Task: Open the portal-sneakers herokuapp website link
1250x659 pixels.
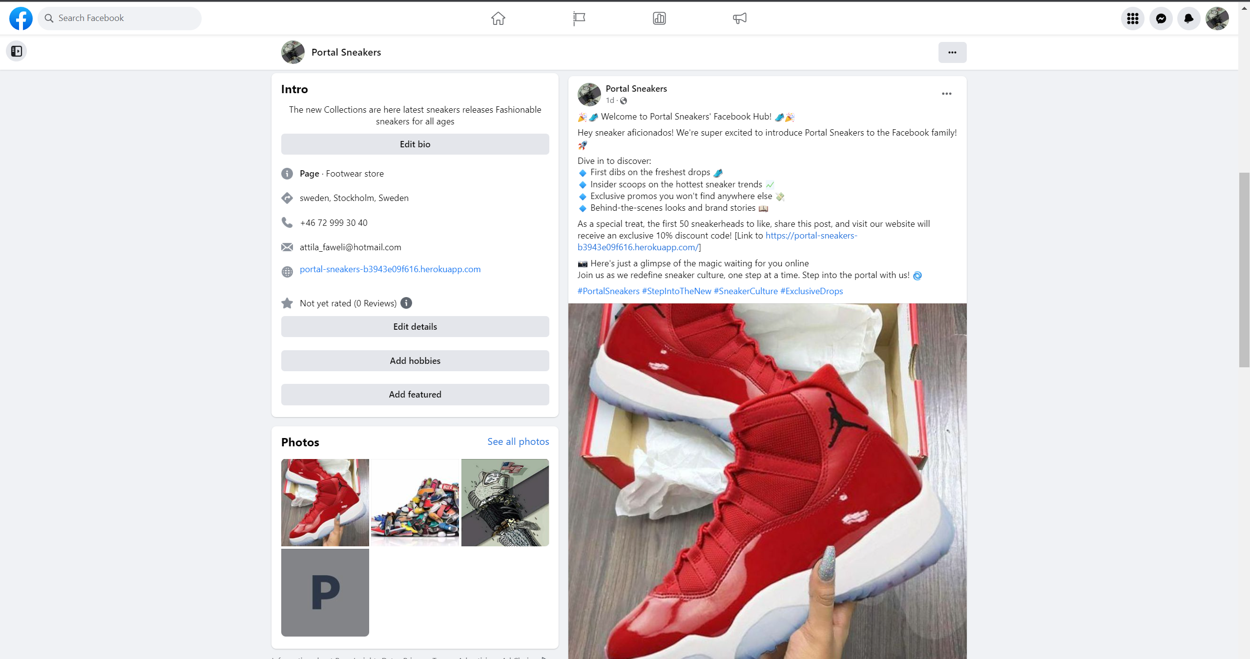Action: [390, 269]
